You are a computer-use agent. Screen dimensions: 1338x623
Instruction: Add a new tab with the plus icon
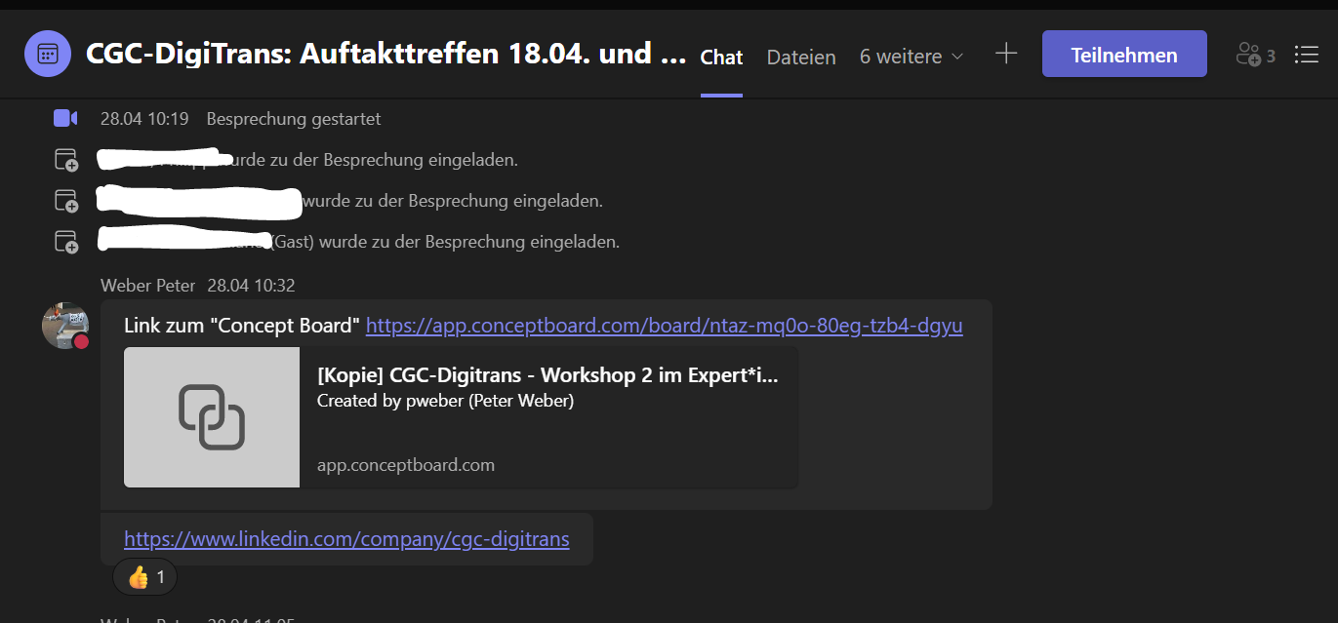[1005, 55]
